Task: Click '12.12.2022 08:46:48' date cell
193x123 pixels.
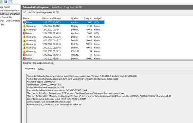Action: 51,48
